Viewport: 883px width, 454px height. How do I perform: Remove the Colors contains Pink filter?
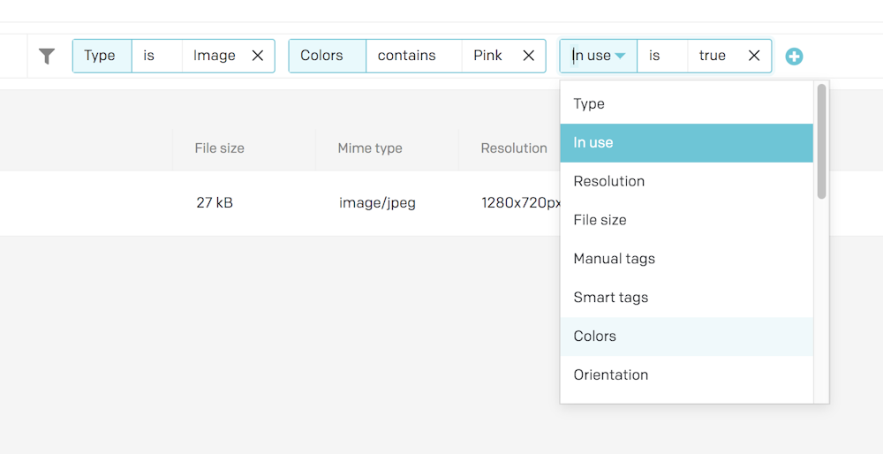528,56
